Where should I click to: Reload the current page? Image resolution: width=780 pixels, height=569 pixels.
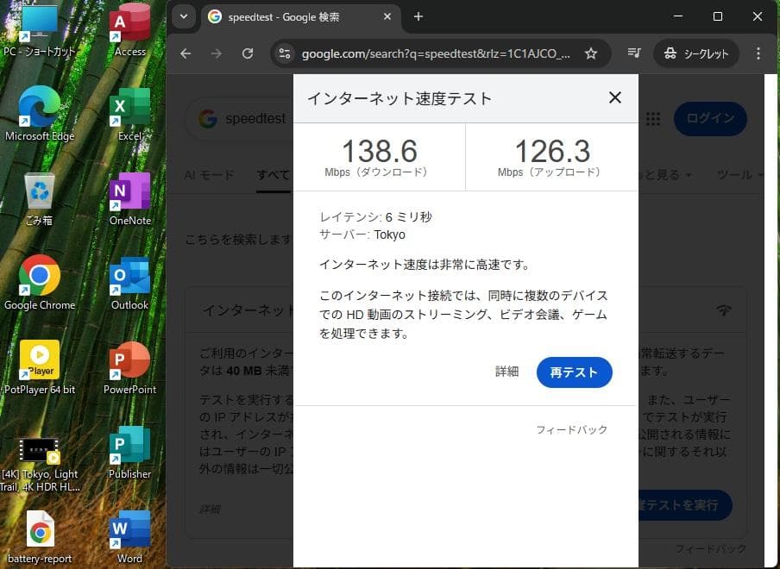point(248,53)
